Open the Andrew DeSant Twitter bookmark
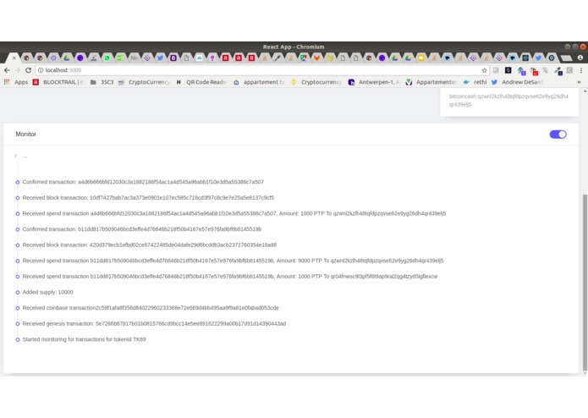Image resolution: width=588 pixels, height=418 pixels. [517, 82]
